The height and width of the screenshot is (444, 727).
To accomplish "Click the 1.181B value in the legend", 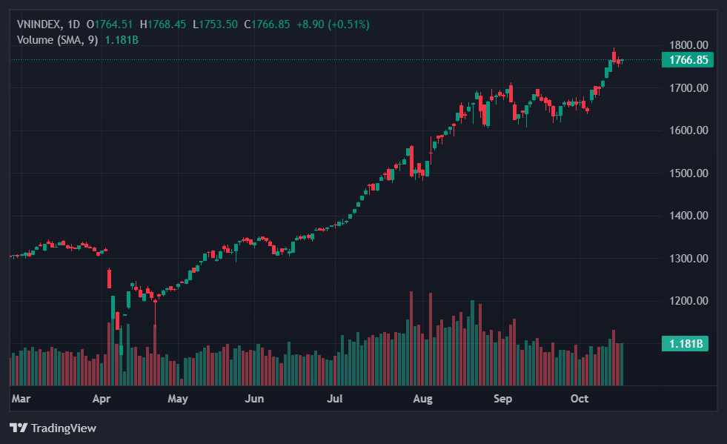I will [x=122, y=39].
